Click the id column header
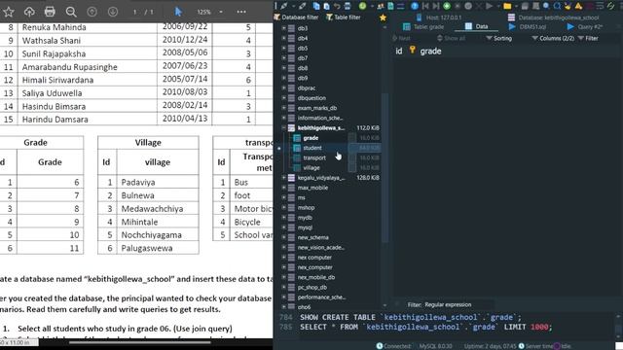This screenshot has width=623, height=350. coord(399,51)
